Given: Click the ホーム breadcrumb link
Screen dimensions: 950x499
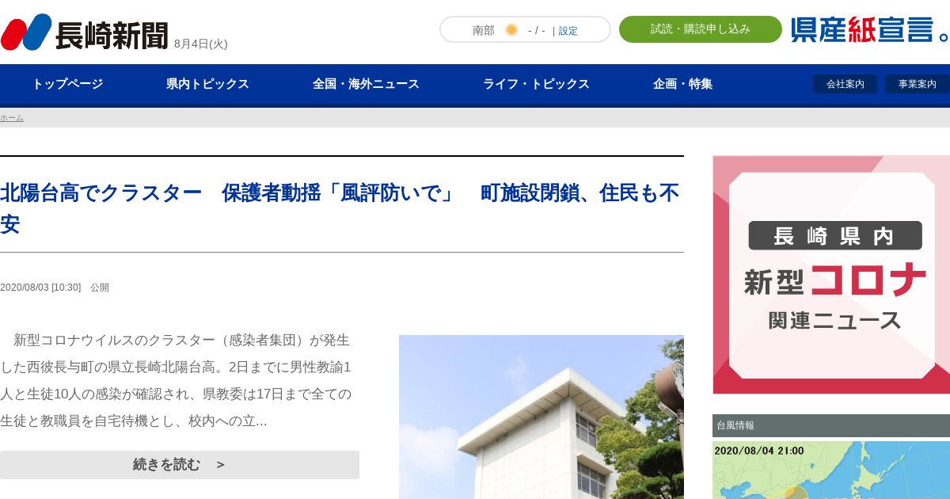Looking at the screenshot, I should pos(12,118).
